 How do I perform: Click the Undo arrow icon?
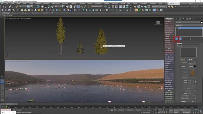tap(3, 7)
